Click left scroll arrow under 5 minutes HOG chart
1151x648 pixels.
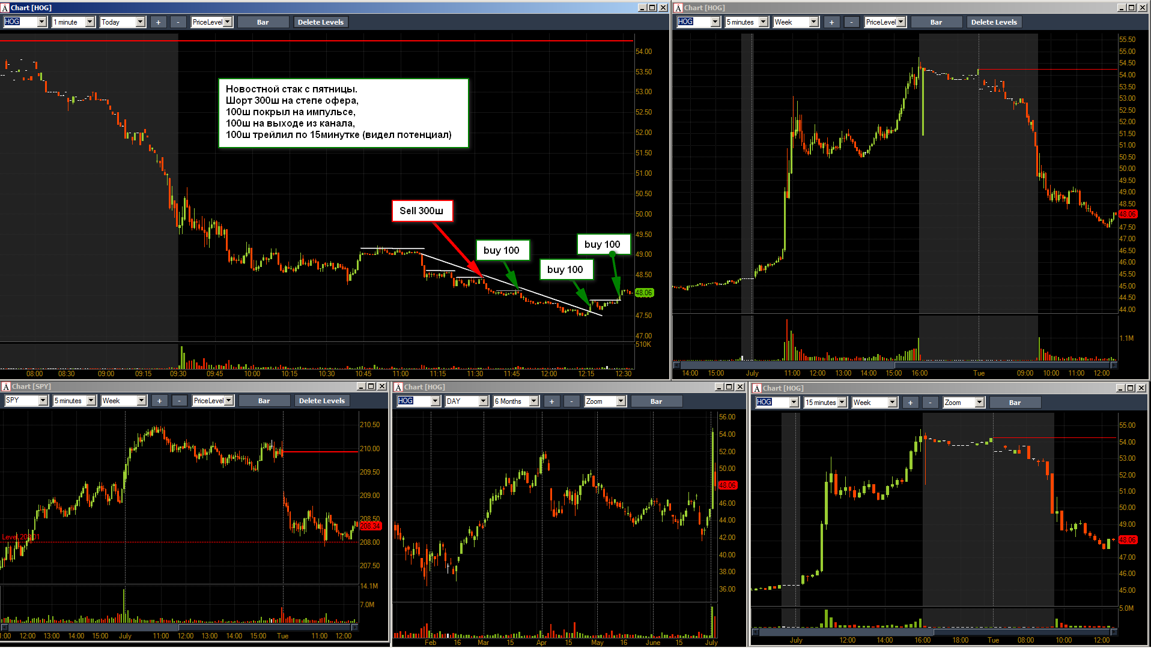point(676,365)
